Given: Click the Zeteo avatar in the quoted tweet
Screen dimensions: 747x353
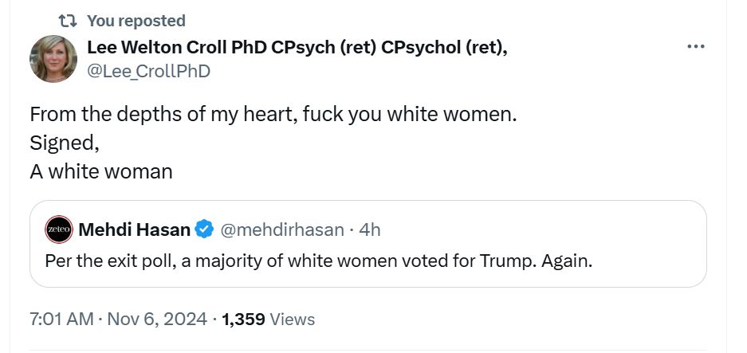Looking at the screenshot, I should (59, 229).
